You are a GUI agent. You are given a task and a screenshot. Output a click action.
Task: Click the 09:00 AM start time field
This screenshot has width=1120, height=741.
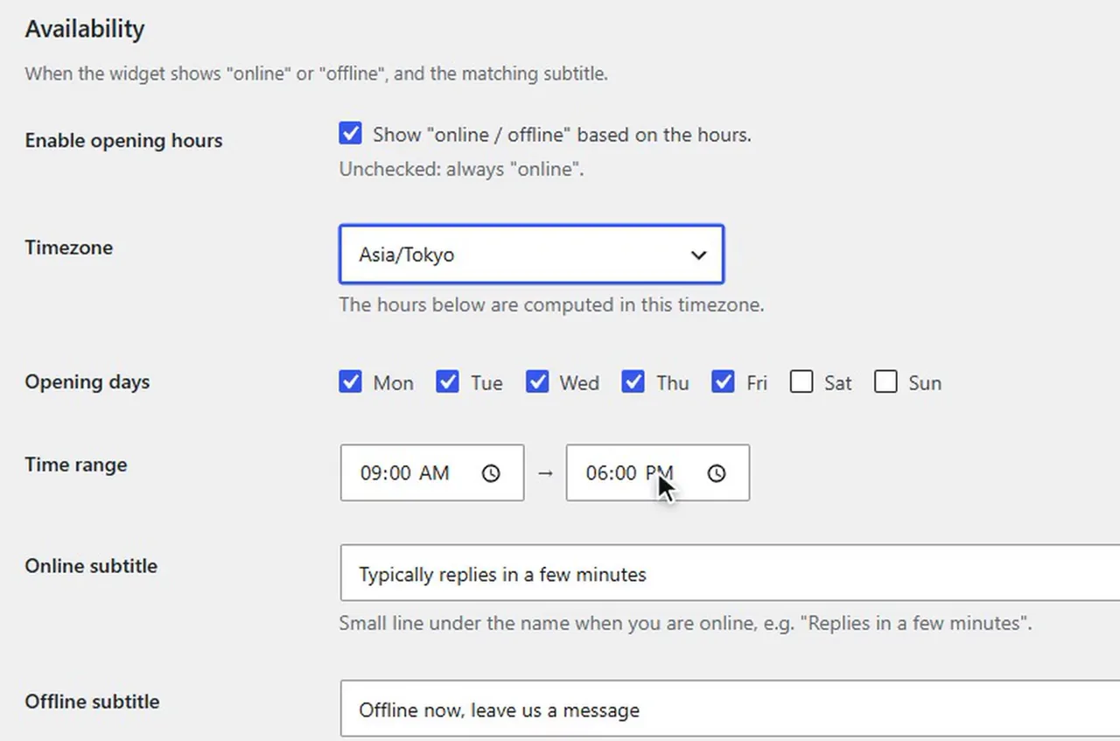tap(432, 473)
